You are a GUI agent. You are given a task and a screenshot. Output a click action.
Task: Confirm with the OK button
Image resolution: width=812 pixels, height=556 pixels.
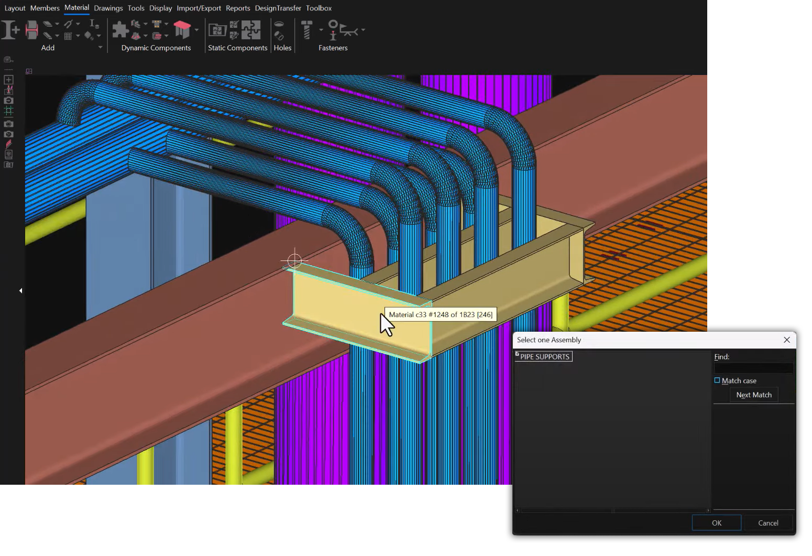point(716,522)
